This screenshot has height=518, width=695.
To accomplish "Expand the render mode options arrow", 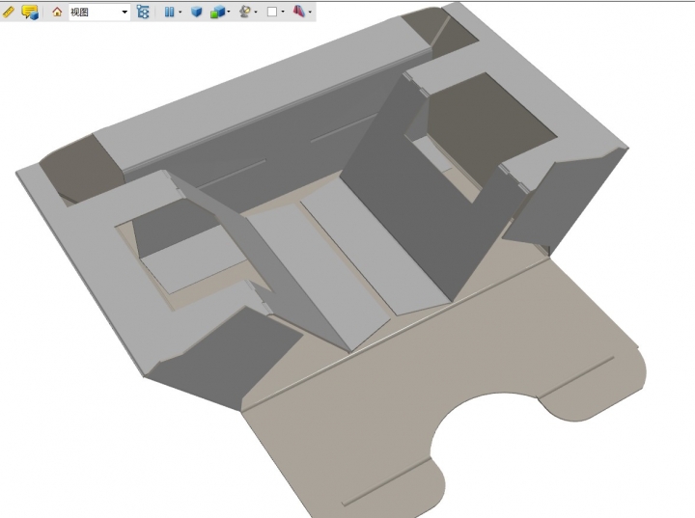I will point(228,12).
